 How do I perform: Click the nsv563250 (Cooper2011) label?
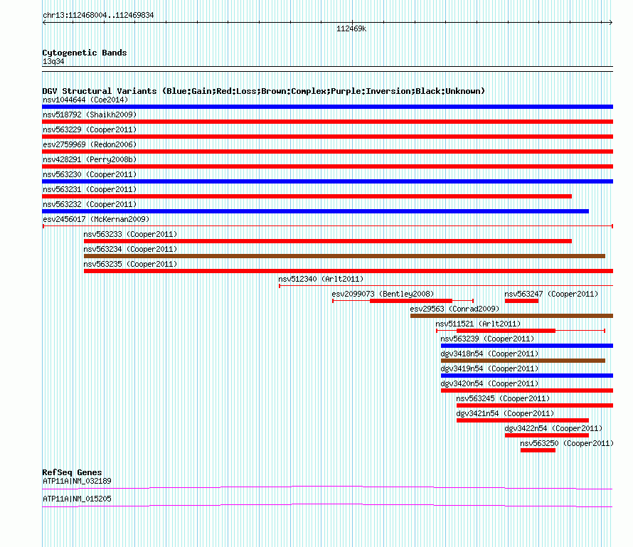[567, 443]
